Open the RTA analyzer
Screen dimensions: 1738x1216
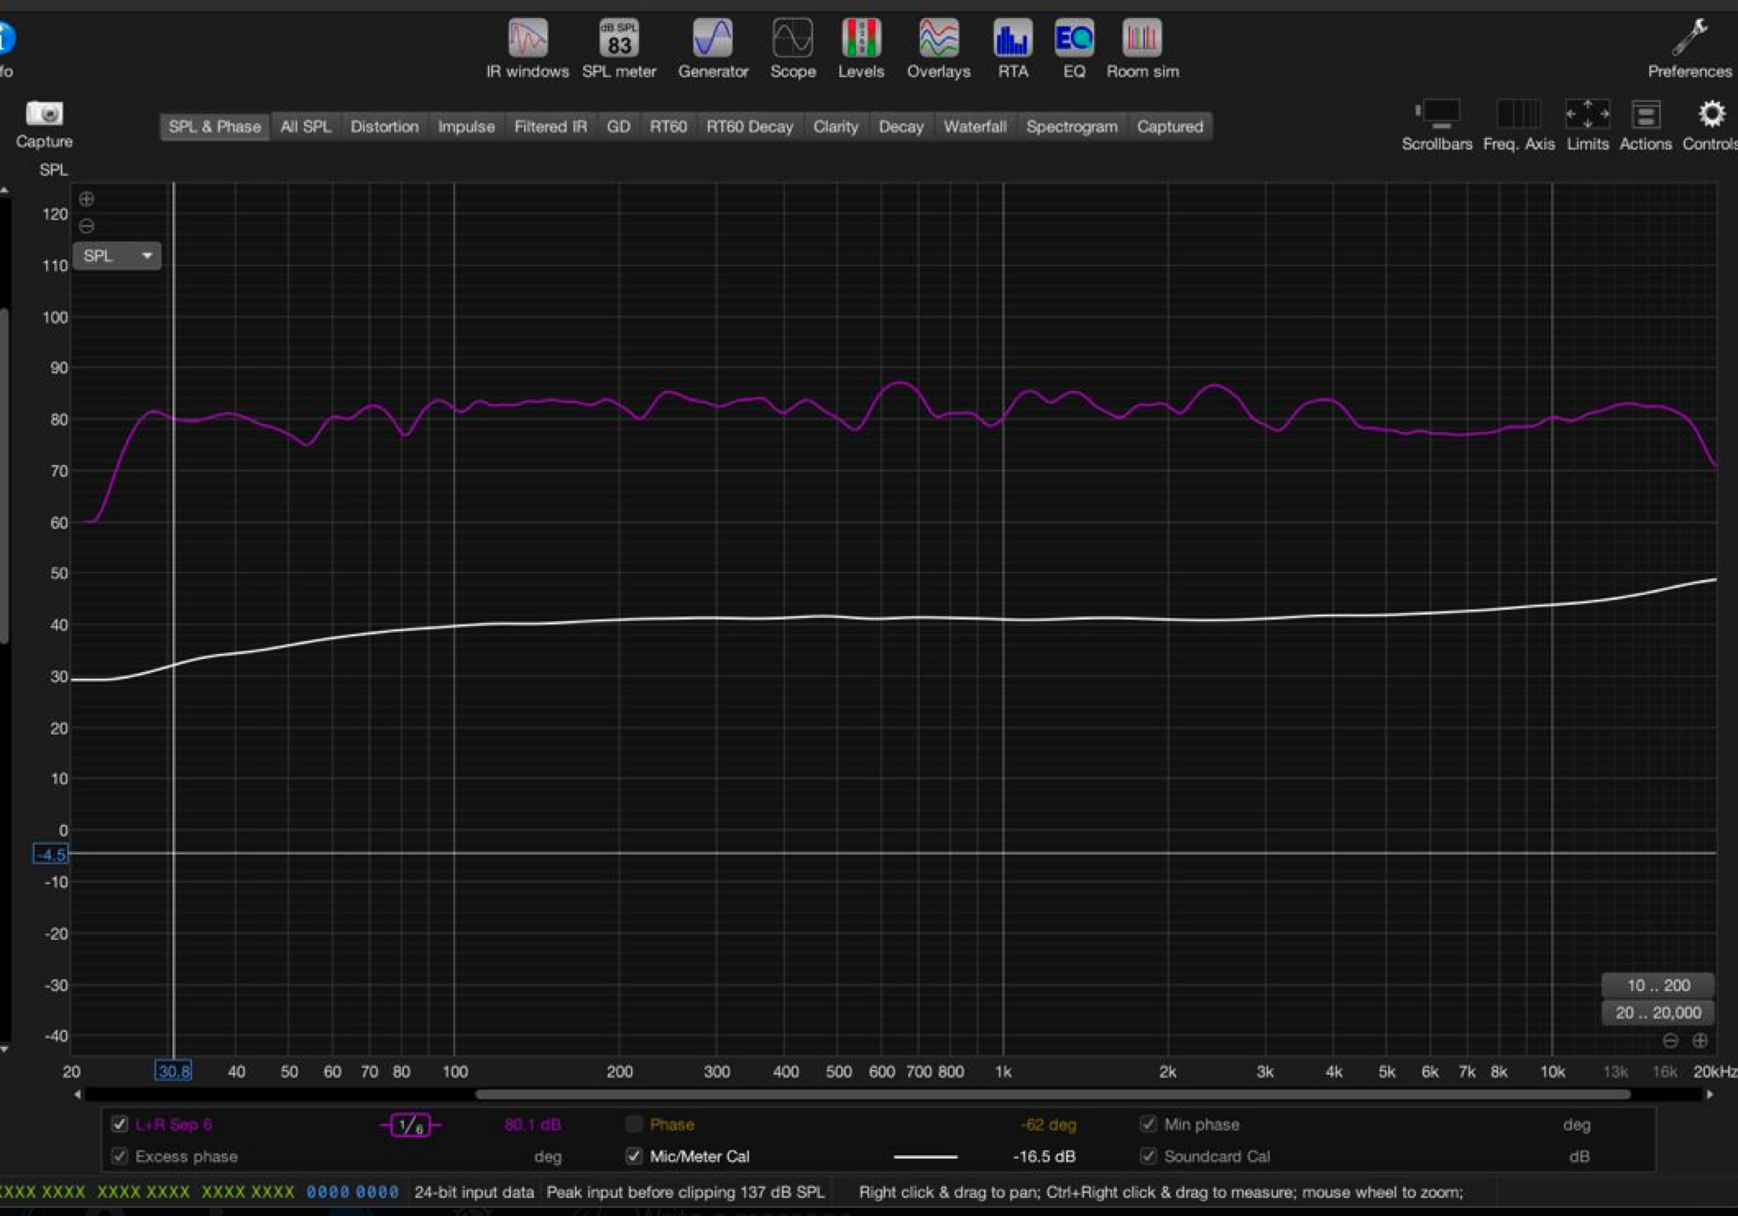(x=1013, y=48)
